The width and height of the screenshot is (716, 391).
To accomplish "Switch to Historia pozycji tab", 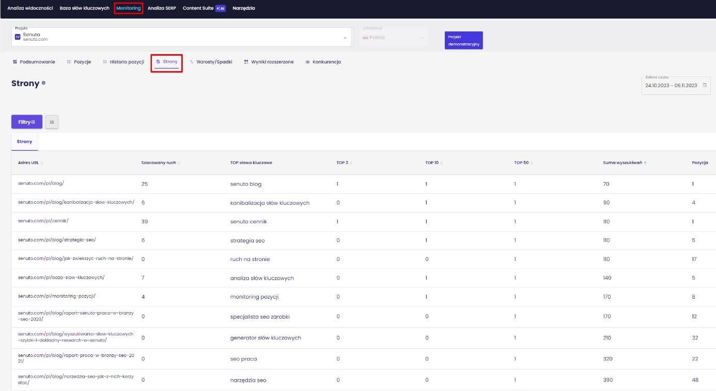I will (123, 62).
